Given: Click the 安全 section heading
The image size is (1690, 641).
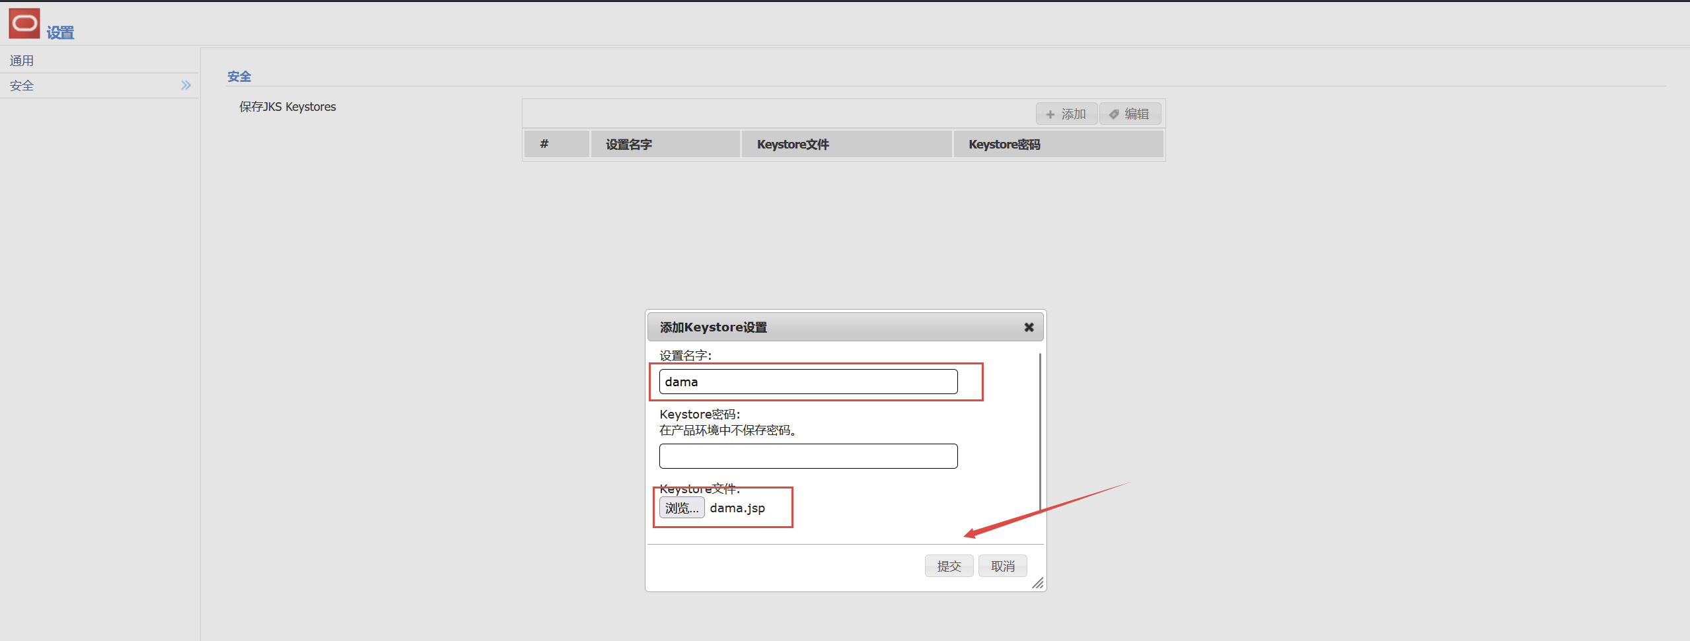Looking at the screenshot, I should 239,77.
